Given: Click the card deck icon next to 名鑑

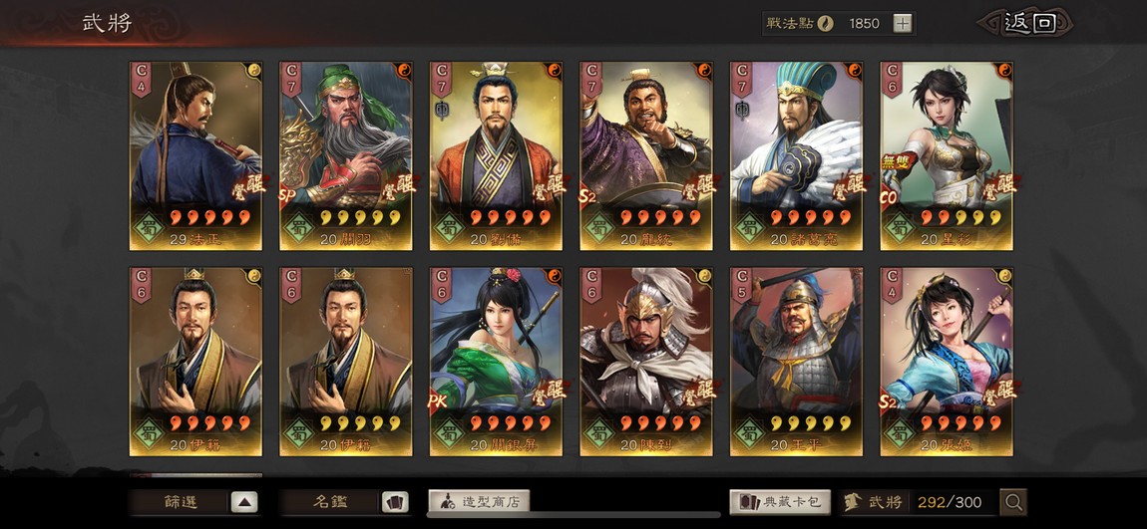Looking at the screenshot, I should (x=395, y=502).
